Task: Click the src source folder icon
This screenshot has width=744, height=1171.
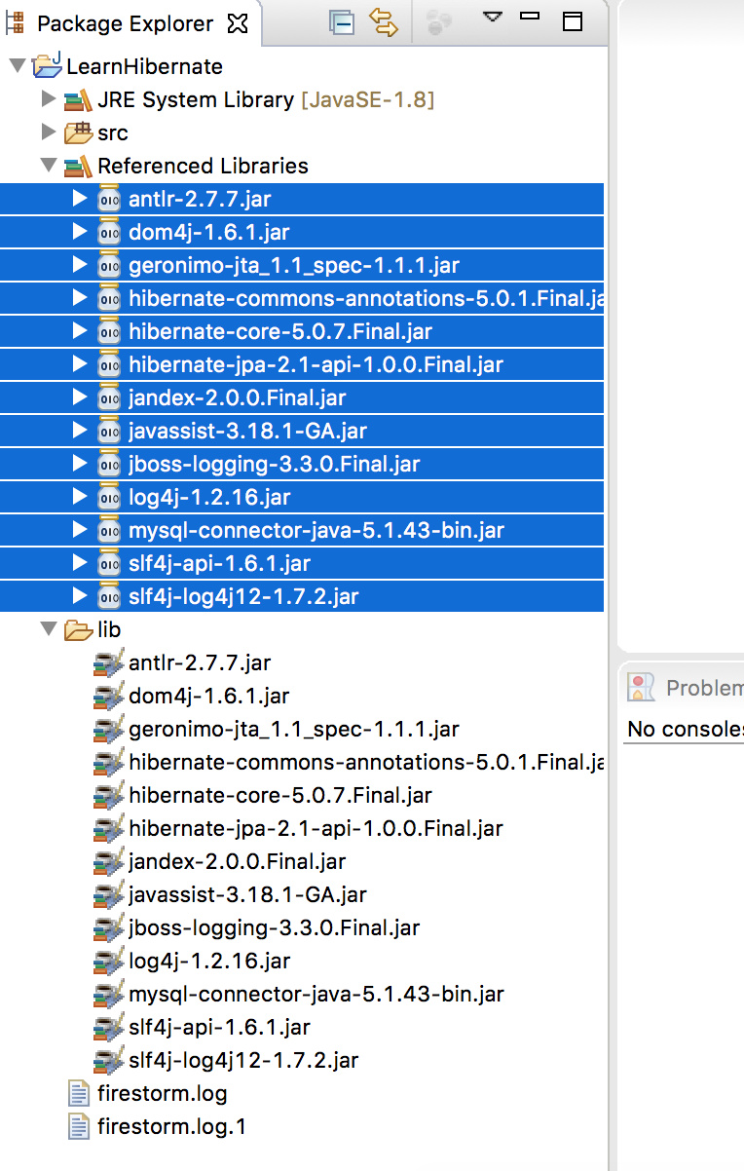Action: click(x=78, y=132)
